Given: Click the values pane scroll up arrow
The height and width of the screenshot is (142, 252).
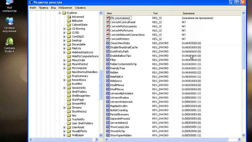Looking at the screenshot, I should (243, 13).
